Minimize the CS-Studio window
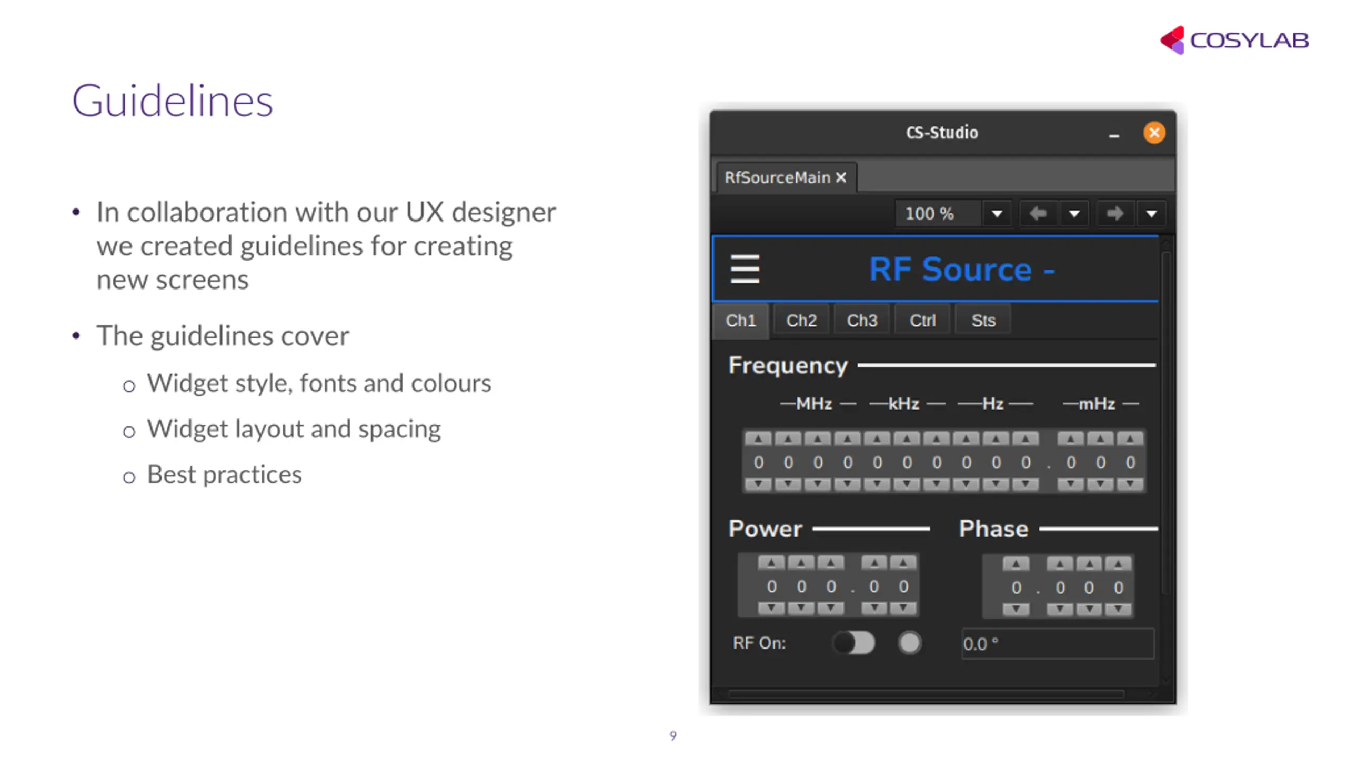The height and width of the screenshot is (758, 1347). click(1113, 136)
